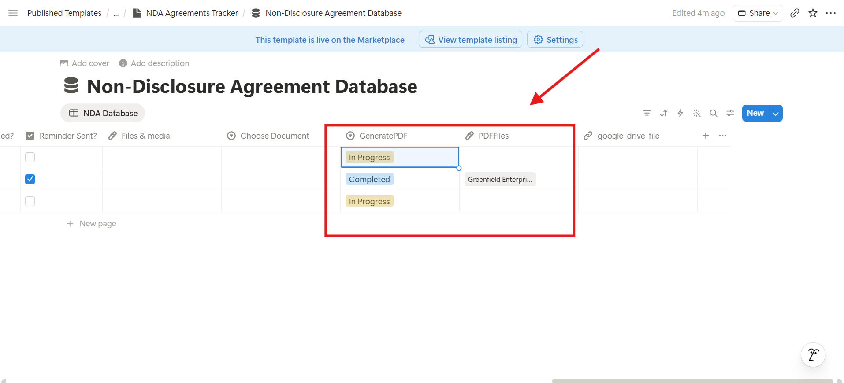This screenshot has width=844, height=383.
Task: Click the Edited 4m ago timestamp
Action: pyautogui.click(x=698, y=13)
